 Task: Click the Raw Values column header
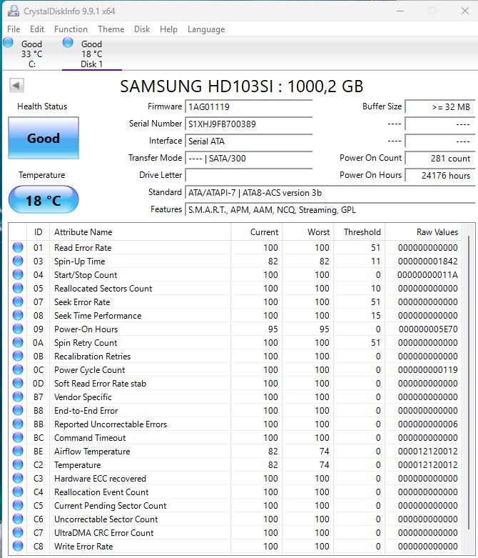click(424, 232)
